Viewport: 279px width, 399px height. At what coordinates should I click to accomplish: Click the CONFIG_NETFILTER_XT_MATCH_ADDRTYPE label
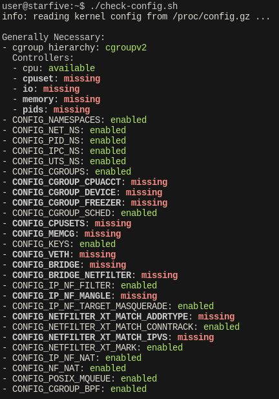coord(100,317)
